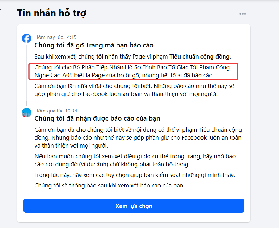Click the A05 text in the highlighted paragraph
This screenshot has width=279, height=228.
(67, 75)
